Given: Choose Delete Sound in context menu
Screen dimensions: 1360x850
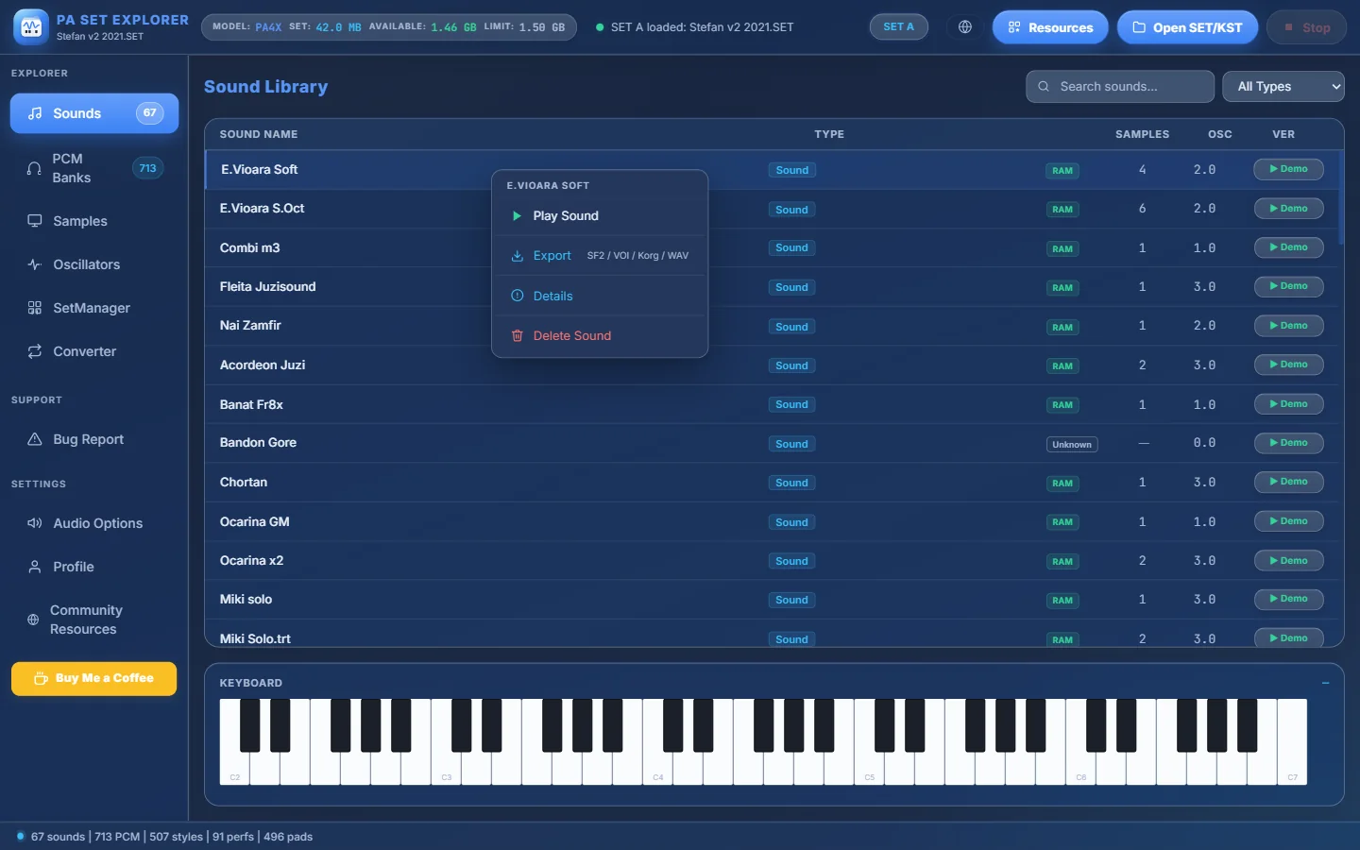Looking at the screenshot, I should (600, 335).
